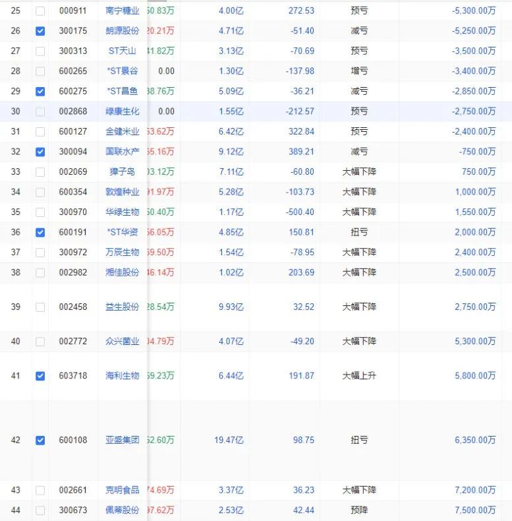The height and width of the screenshot is (521, 512).
Task: Click the 敦煌种业 name link
Action: 122,192
